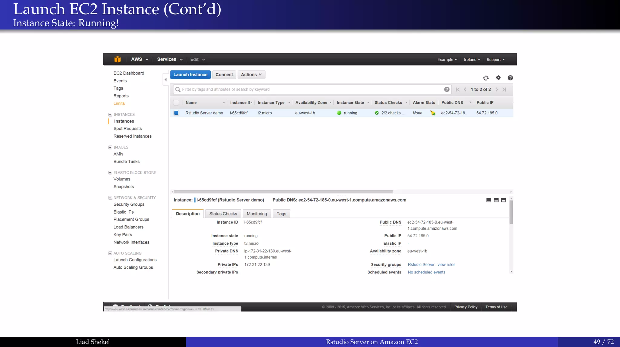Refresh the instances list
This screenshot has width=620, height=347.
486,78
